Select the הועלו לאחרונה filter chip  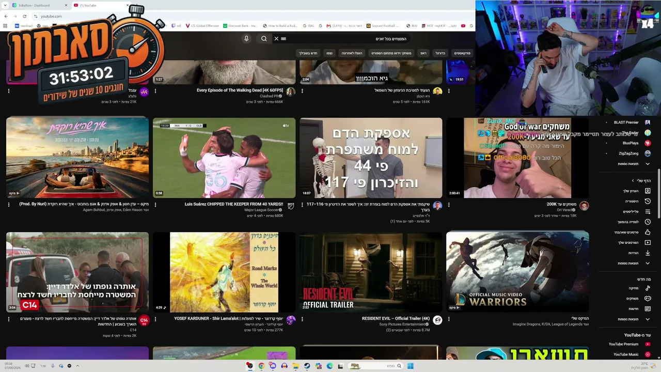pyautogui.click(x=352, y=53)
